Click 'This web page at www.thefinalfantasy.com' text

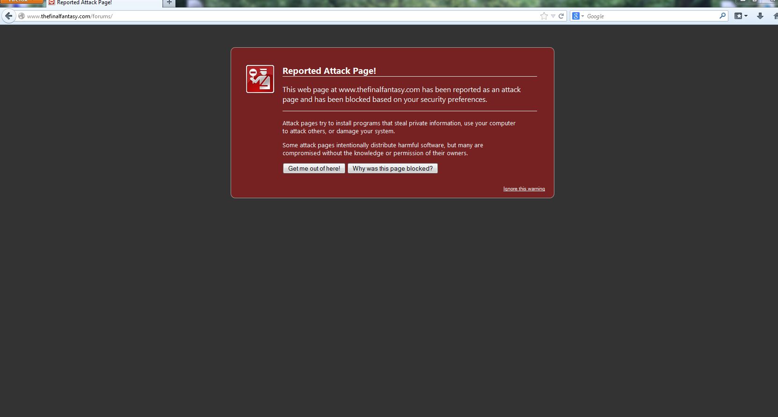tap(351, 90)
